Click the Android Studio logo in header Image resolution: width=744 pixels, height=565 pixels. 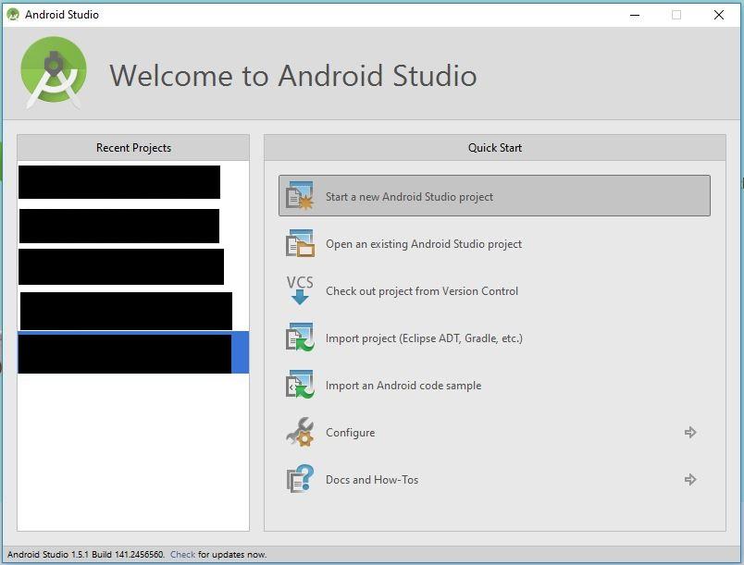click(x=54, y=74)
